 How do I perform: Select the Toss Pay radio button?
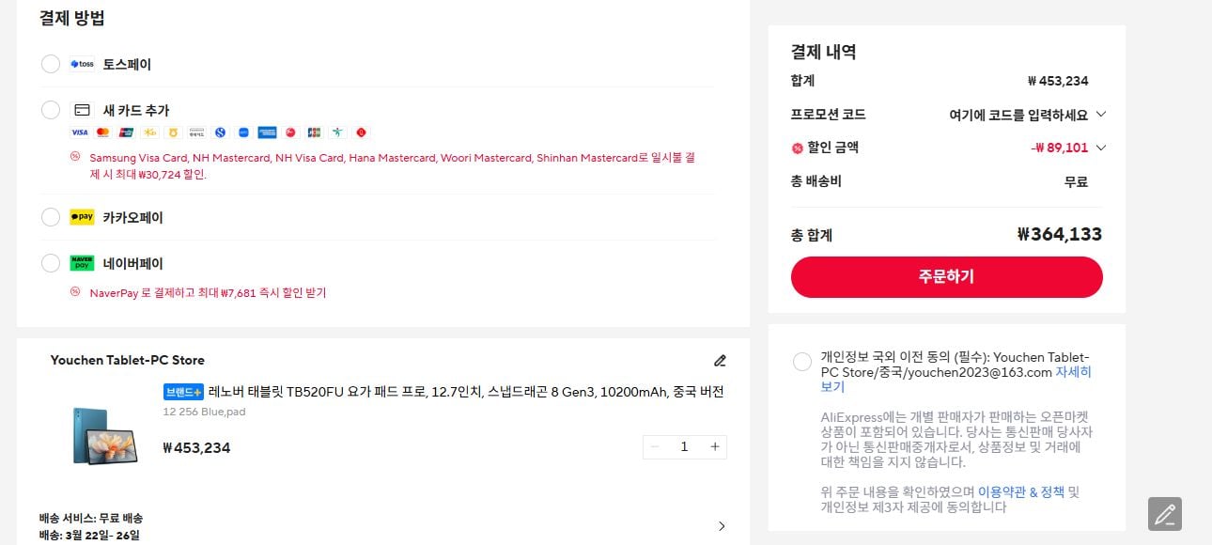51,64
